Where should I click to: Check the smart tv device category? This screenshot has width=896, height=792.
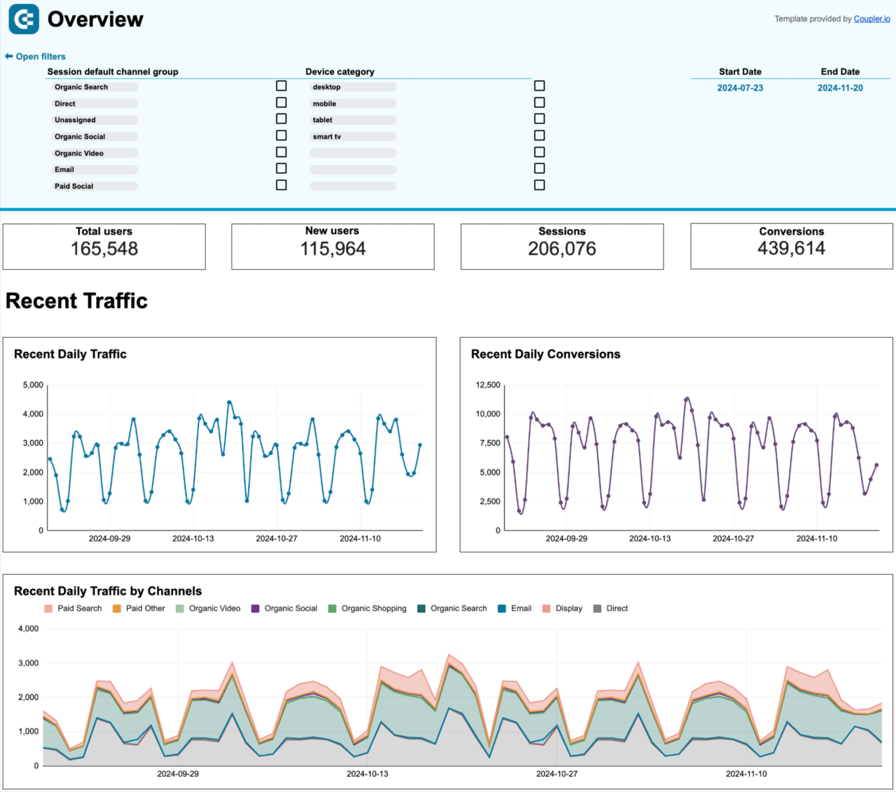(x=539, y=135)
